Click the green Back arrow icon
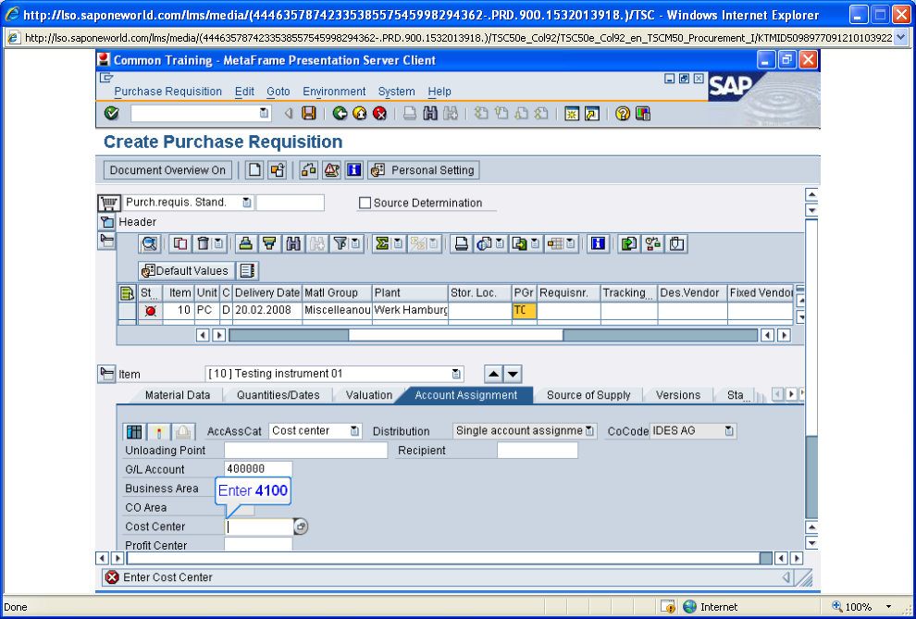The image size is (916, 619). tap(340, 113)
